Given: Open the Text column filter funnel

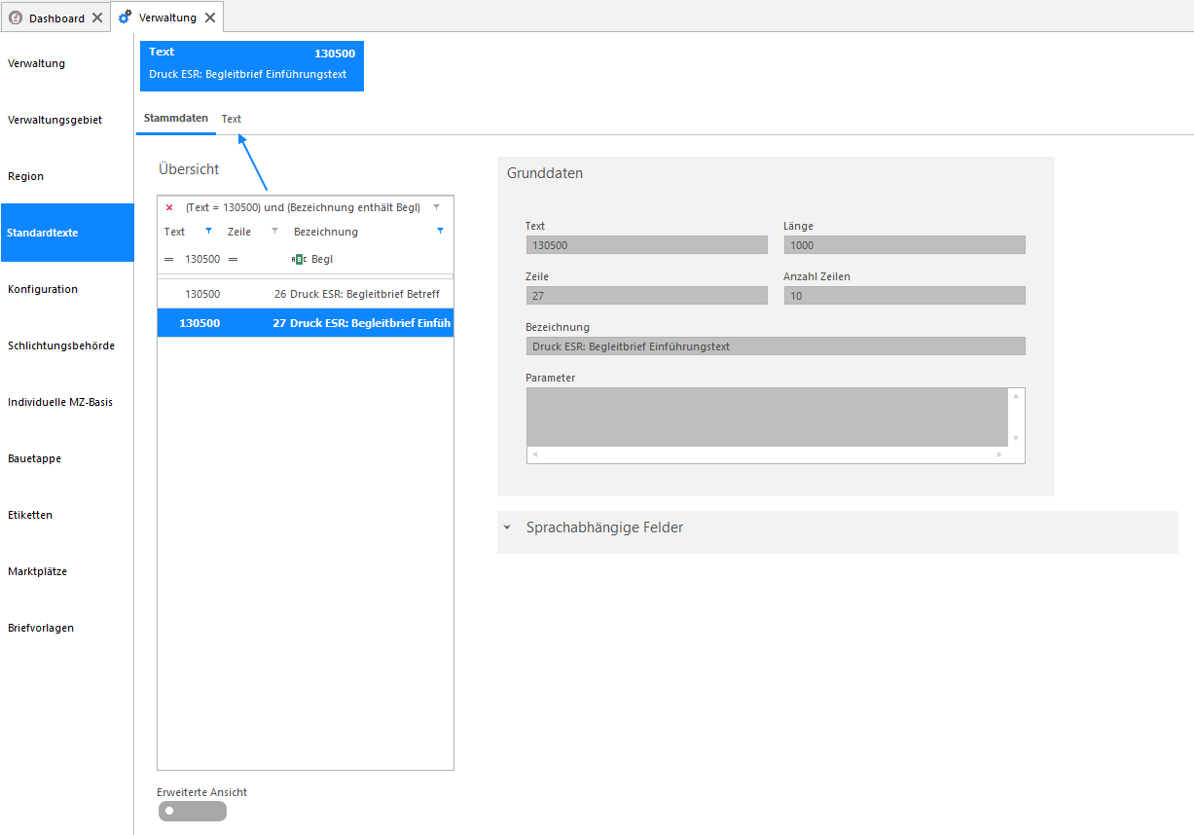Looking at the screenshot, I should coord(208,232).
